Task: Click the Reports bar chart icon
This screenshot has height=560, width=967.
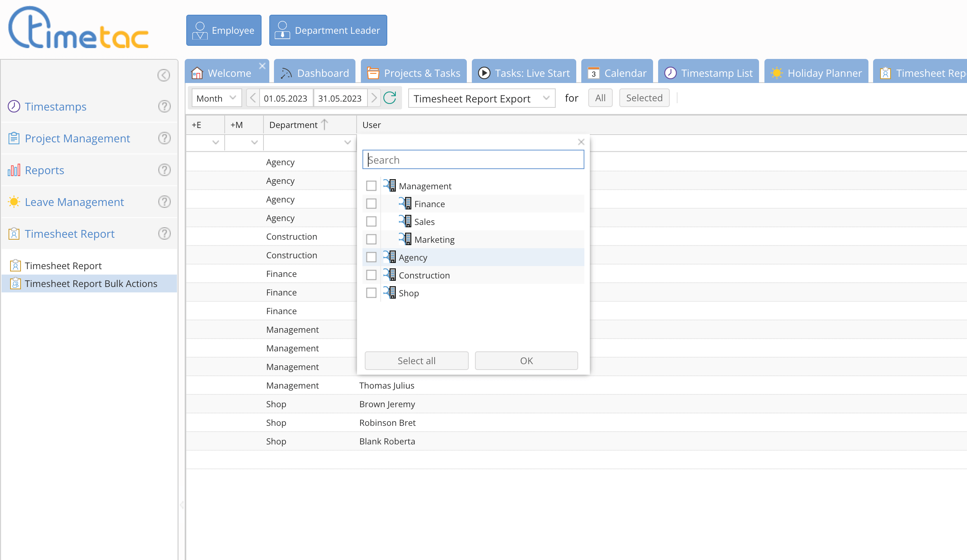Action: [x=14, y=170]
